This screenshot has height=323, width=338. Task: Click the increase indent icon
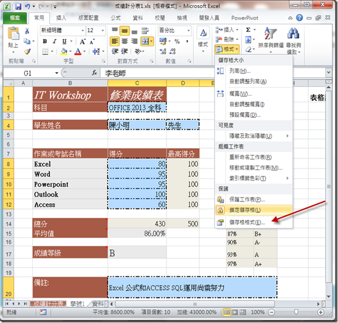point(125,52)
